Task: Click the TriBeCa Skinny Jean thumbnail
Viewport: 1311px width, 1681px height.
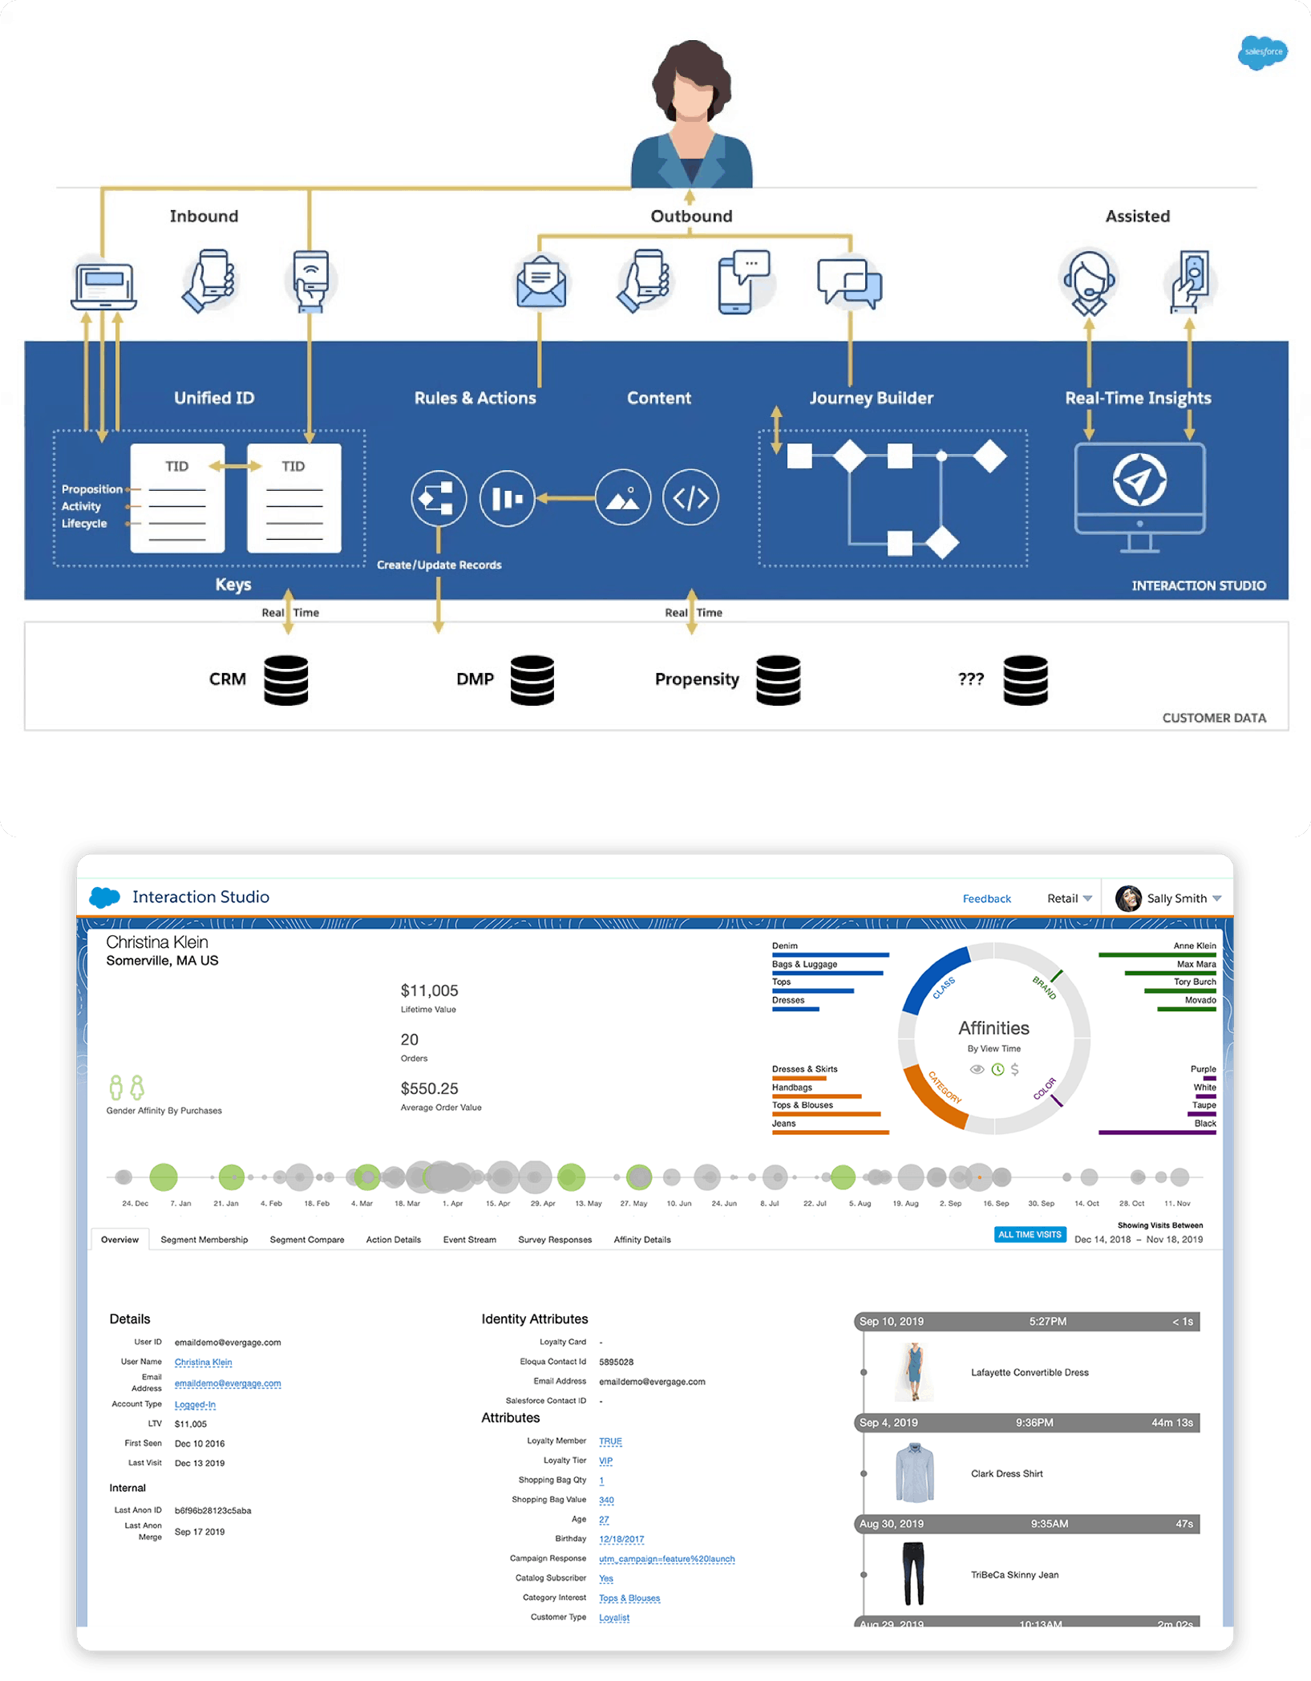Action: [x=913, y=1574]
